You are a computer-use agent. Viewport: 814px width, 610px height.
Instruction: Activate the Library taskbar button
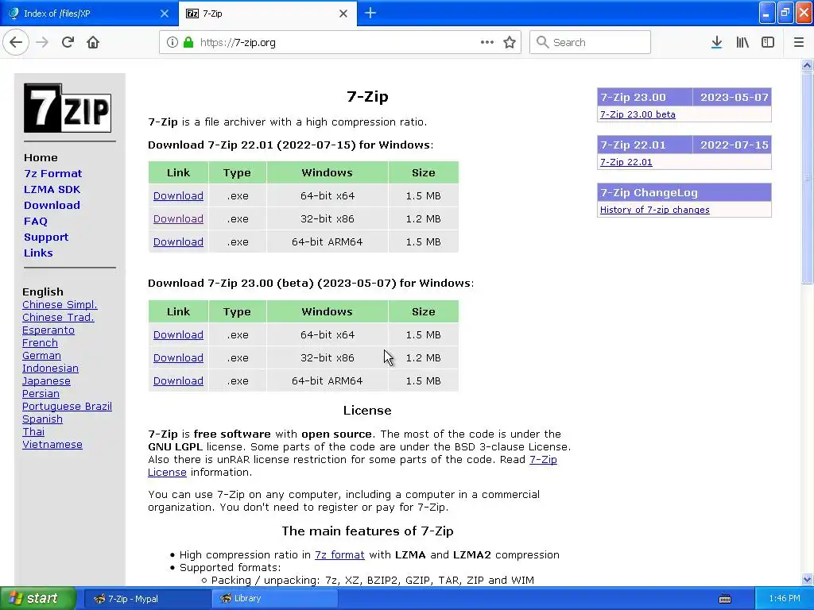[x=274, y=599]
